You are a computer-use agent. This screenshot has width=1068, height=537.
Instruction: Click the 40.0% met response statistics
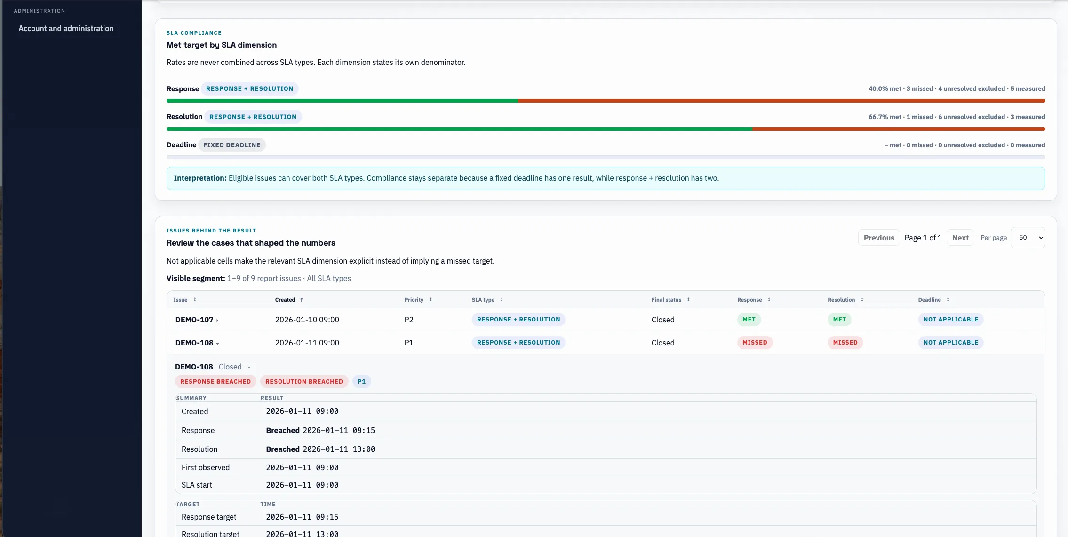pyautogui.click(x=956, y=89)
